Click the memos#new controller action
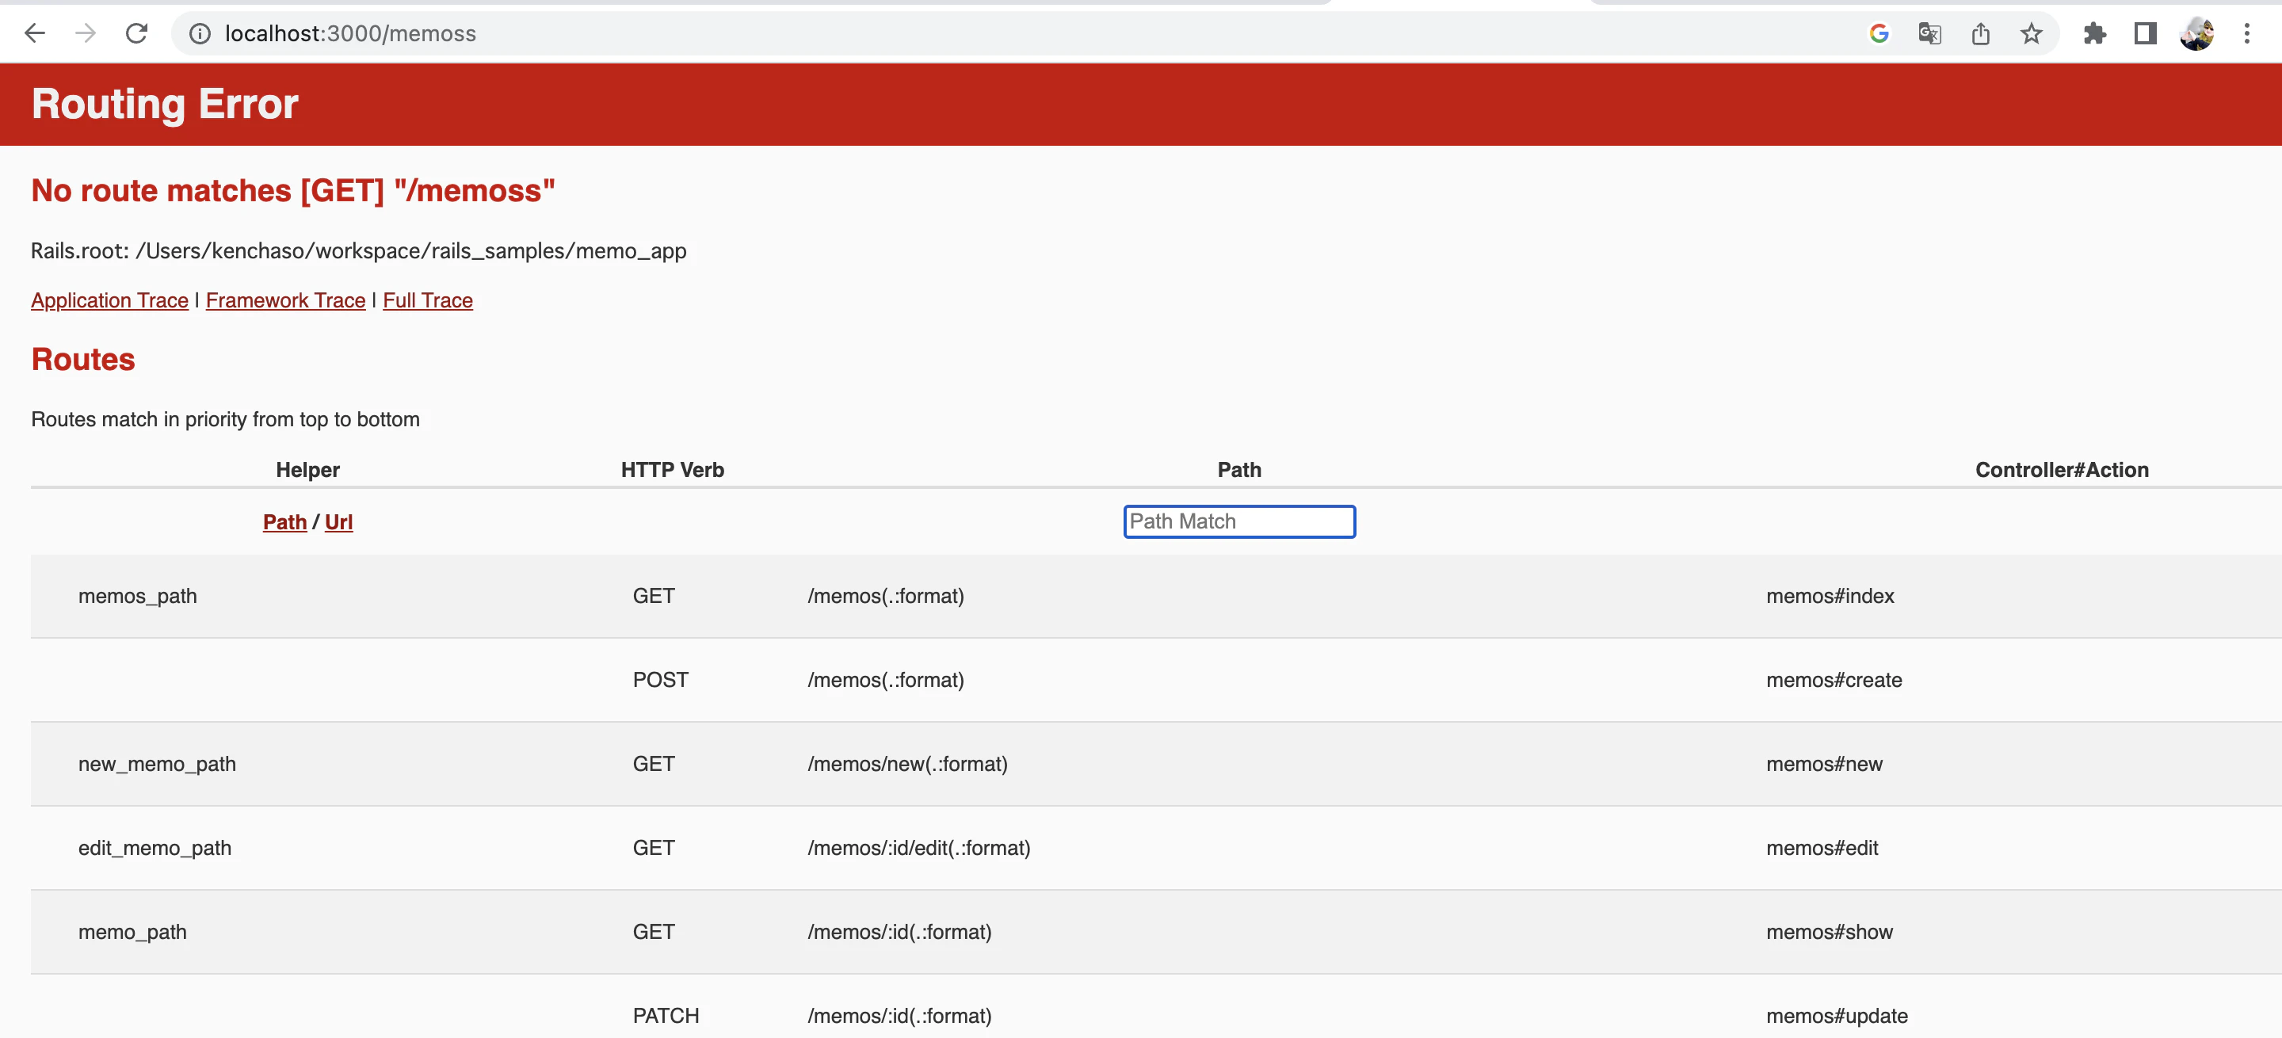This screenshot has width=2282, height=1038. tap(1824, 765)
